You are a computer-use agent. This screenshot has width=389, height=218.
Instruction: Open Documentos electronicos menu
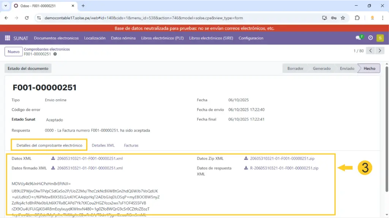pyautogui.click(x=56, y=38)
